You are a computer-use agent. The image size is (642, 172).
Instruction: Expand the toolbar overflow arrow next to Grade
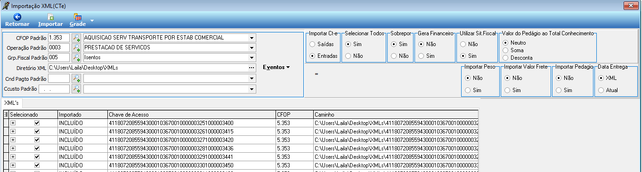tap(92, 21)
